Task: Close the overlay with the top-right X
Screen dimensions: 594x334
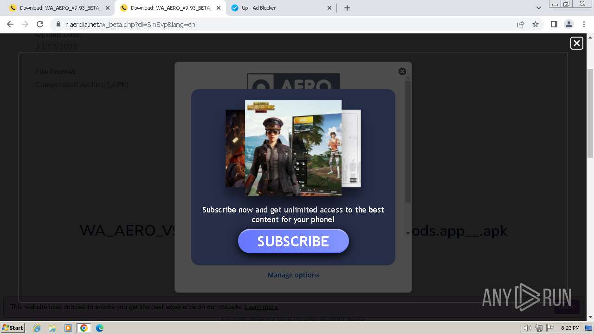Action: coord(576,43)
